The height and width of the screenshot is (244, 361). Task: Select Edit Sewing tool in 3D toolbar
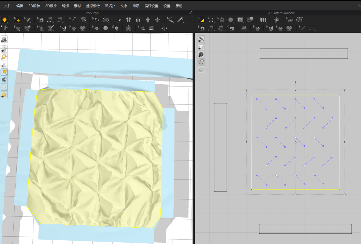pyautogui.click(x=40, y=20)
